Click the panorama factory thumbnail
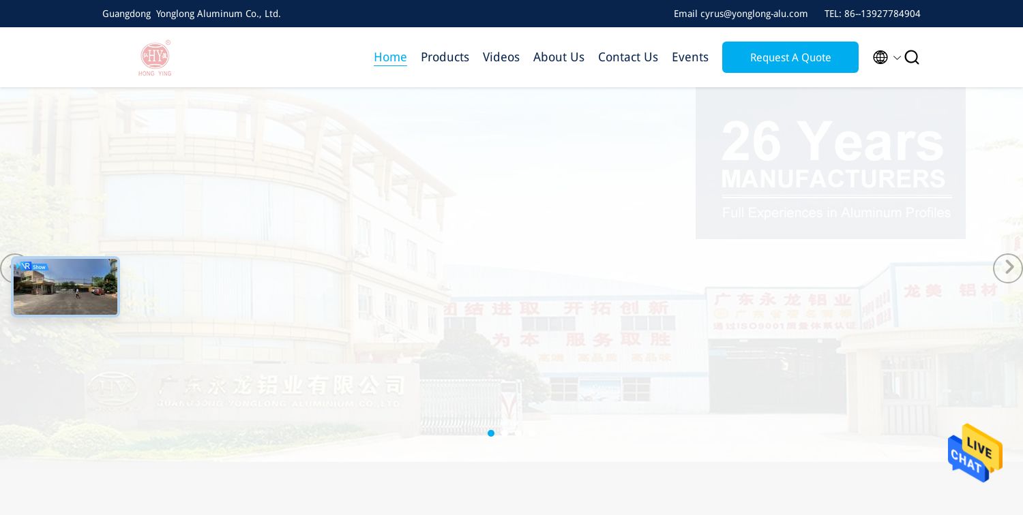Image resolution: width=1023 pixels, height=515 pixels. pos(65,286)
